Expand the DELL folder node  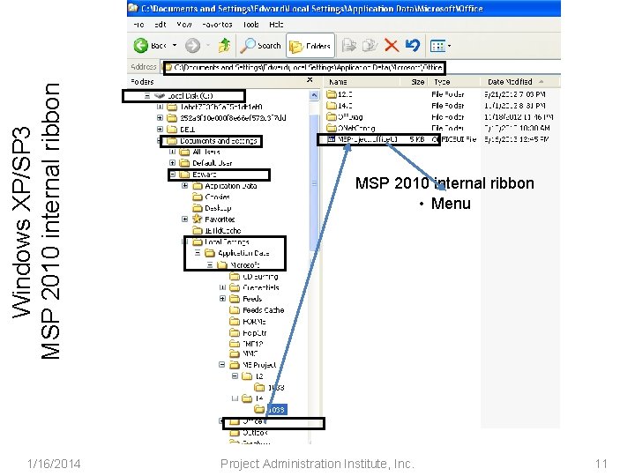coord(160,130)
